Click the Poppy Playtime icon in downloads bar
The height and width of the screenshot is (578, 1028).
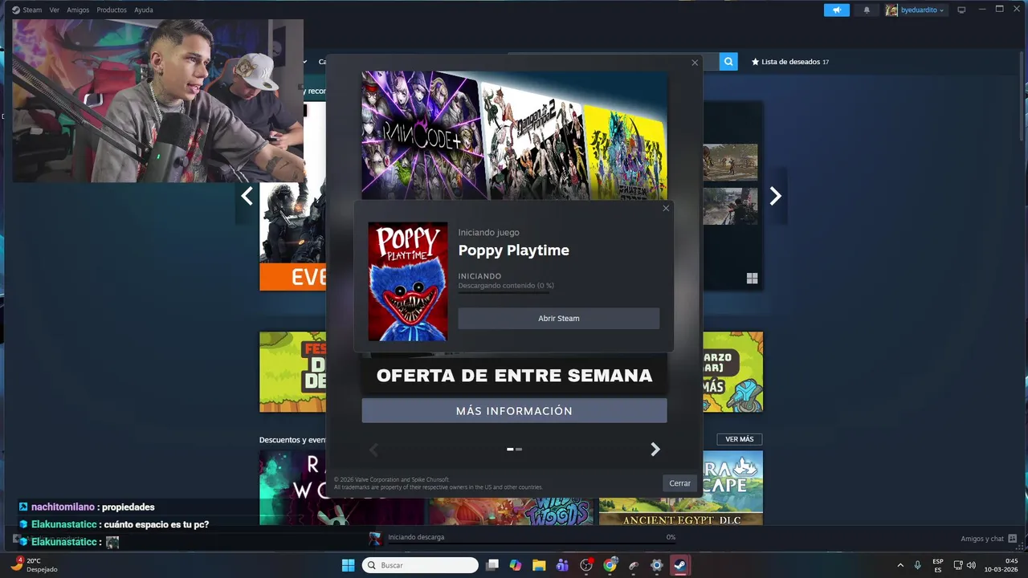click(x=375, y=538)
